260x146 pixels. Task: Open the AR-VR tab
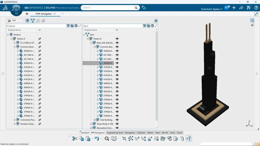pyautogui.click(x=165, y=132)
